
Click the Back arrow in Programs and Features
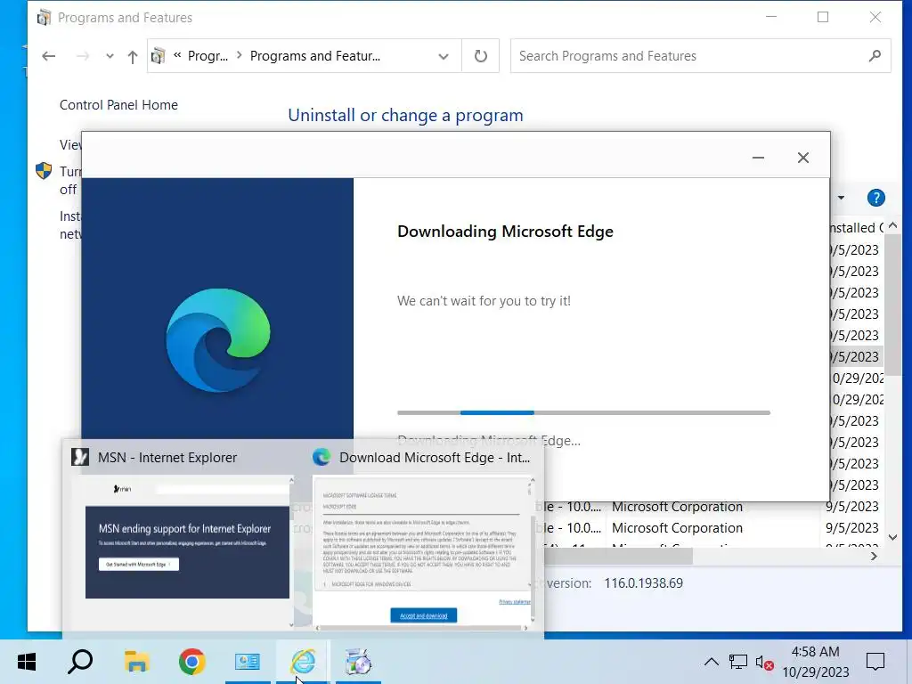point(49,56)
